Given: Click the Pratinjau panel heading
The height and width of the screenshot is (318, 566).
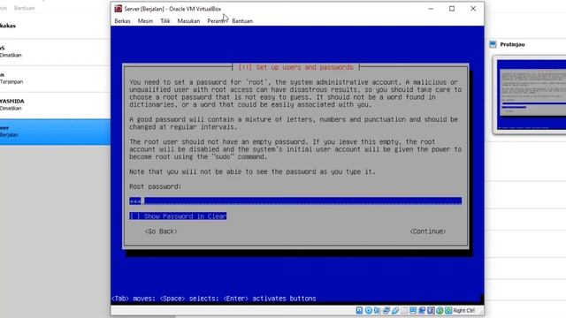Looking at the screenshot, I should [x=512, y=44].
